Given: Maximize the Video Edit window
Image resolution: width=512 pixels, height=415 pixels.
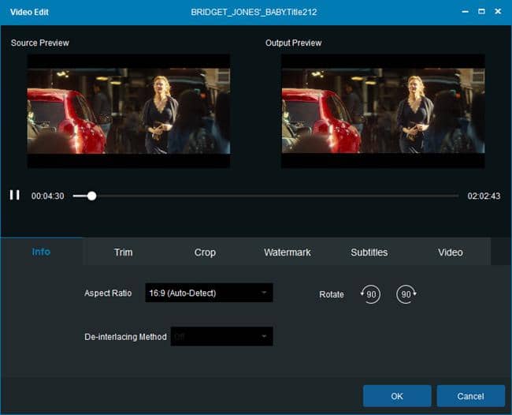Looking at the screenshot, I should pos(481,12).
